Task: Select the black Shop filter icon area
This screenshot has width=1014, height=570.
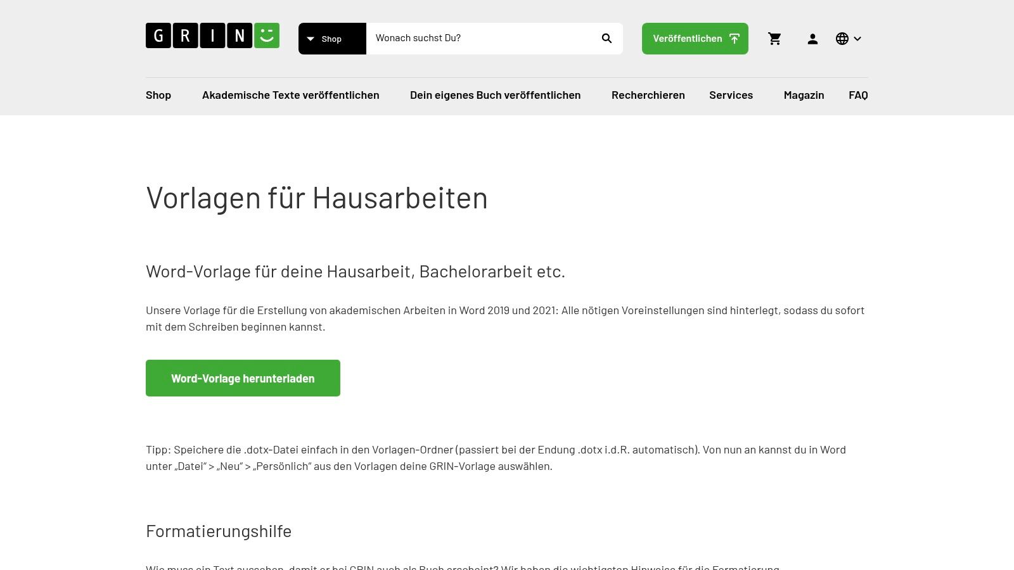Action: 332,39
